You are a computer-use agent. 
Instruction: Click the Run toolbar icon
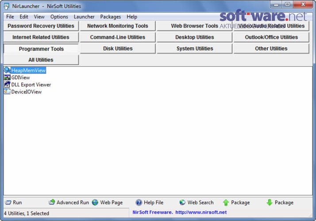[8, 202]
